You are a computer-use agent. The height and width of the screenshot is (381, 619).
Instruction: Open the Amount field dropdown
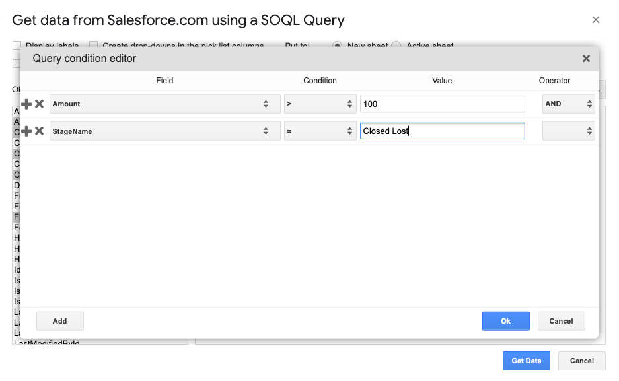click(165, 104)
